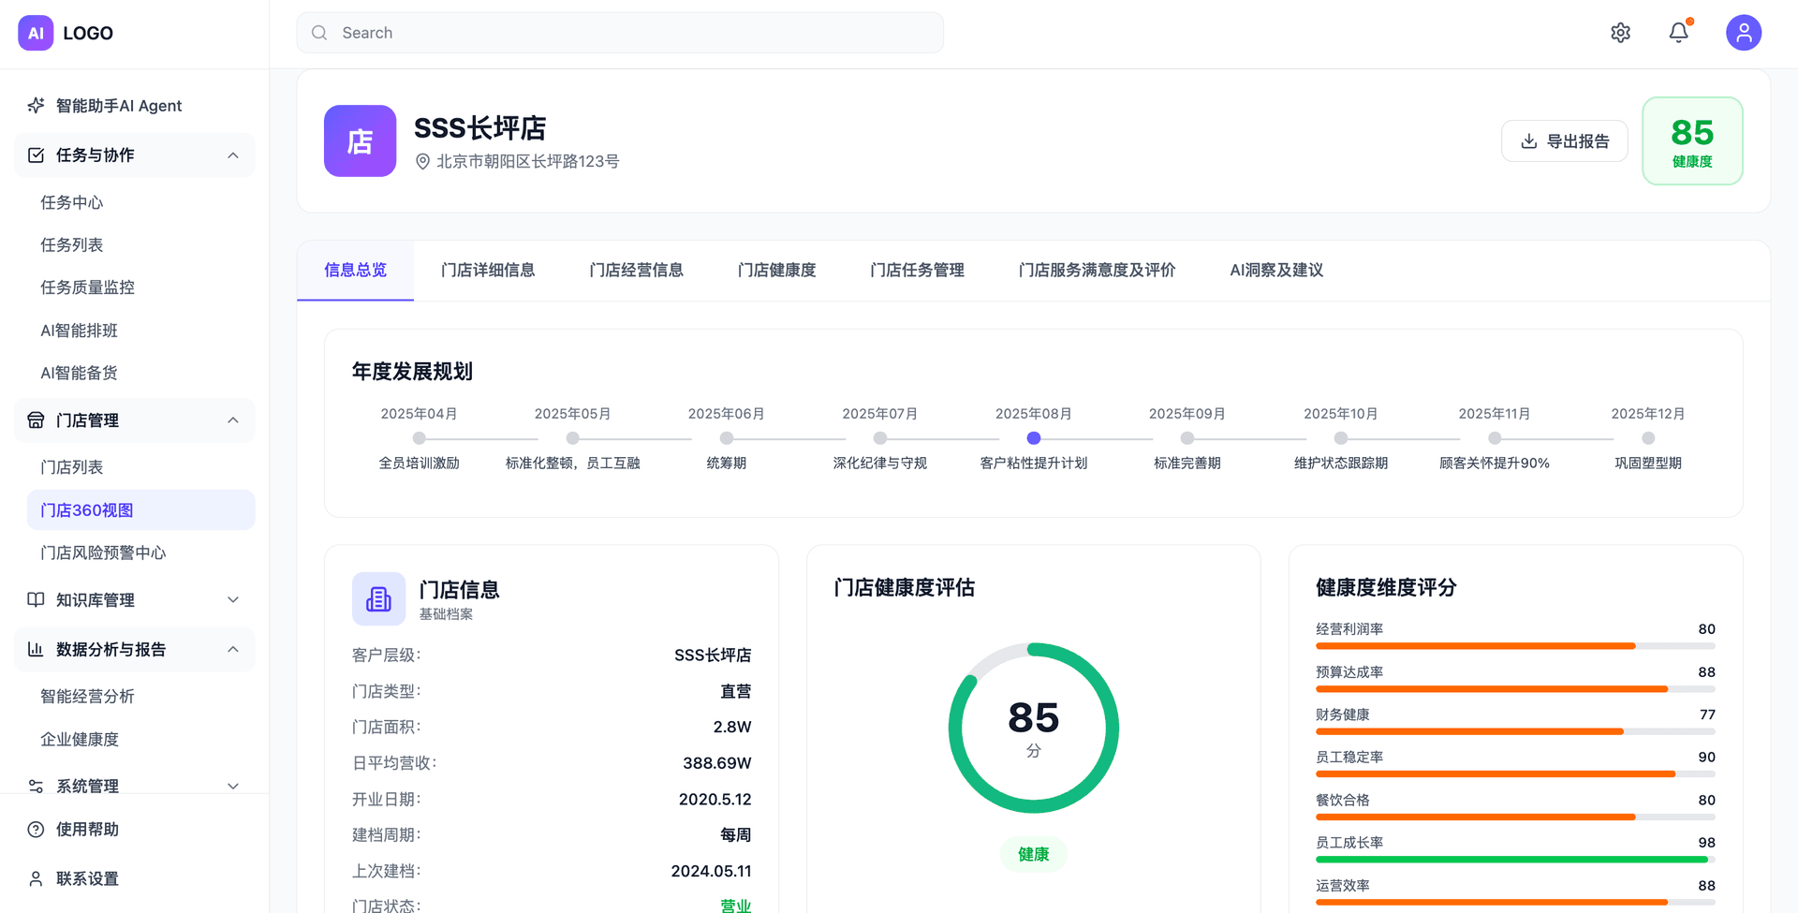Collapse the 数据分析与报告 section chevron
1798x913 pixels.
233,649
